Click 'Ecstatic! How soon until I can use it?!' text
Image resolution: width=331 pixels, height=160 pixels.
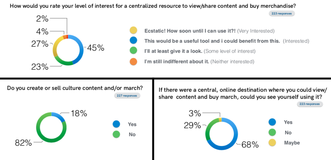[x=190, y=31]
